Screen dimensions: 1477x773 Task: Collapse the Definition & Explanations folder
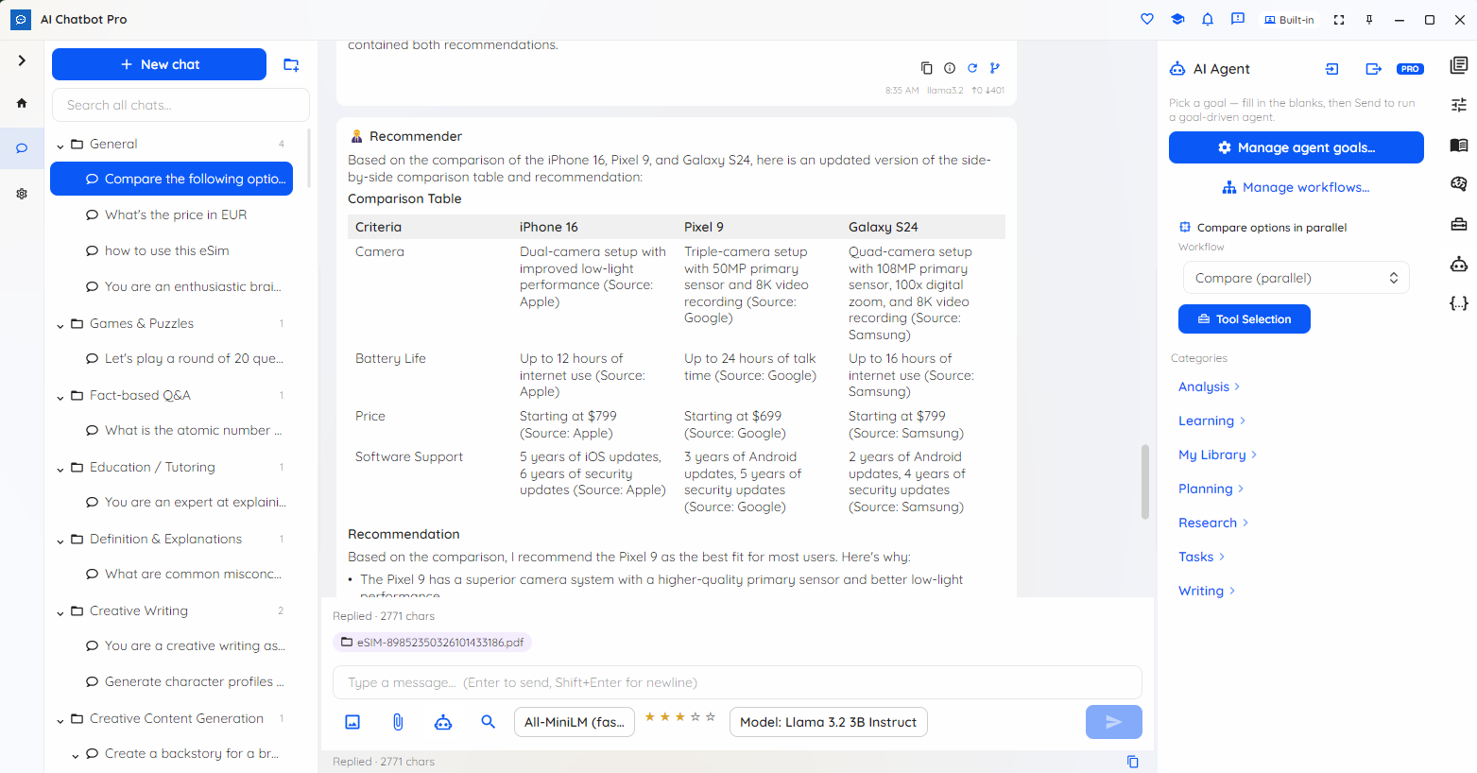[x=60, y=541]
